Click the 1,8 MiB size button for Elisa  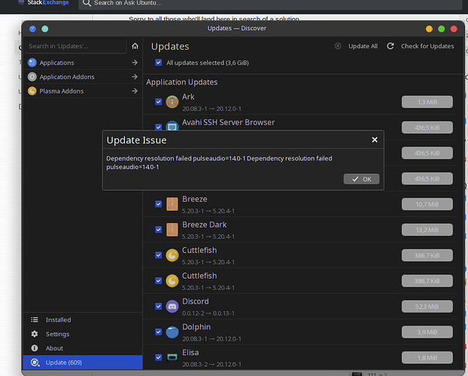(427, 357)
